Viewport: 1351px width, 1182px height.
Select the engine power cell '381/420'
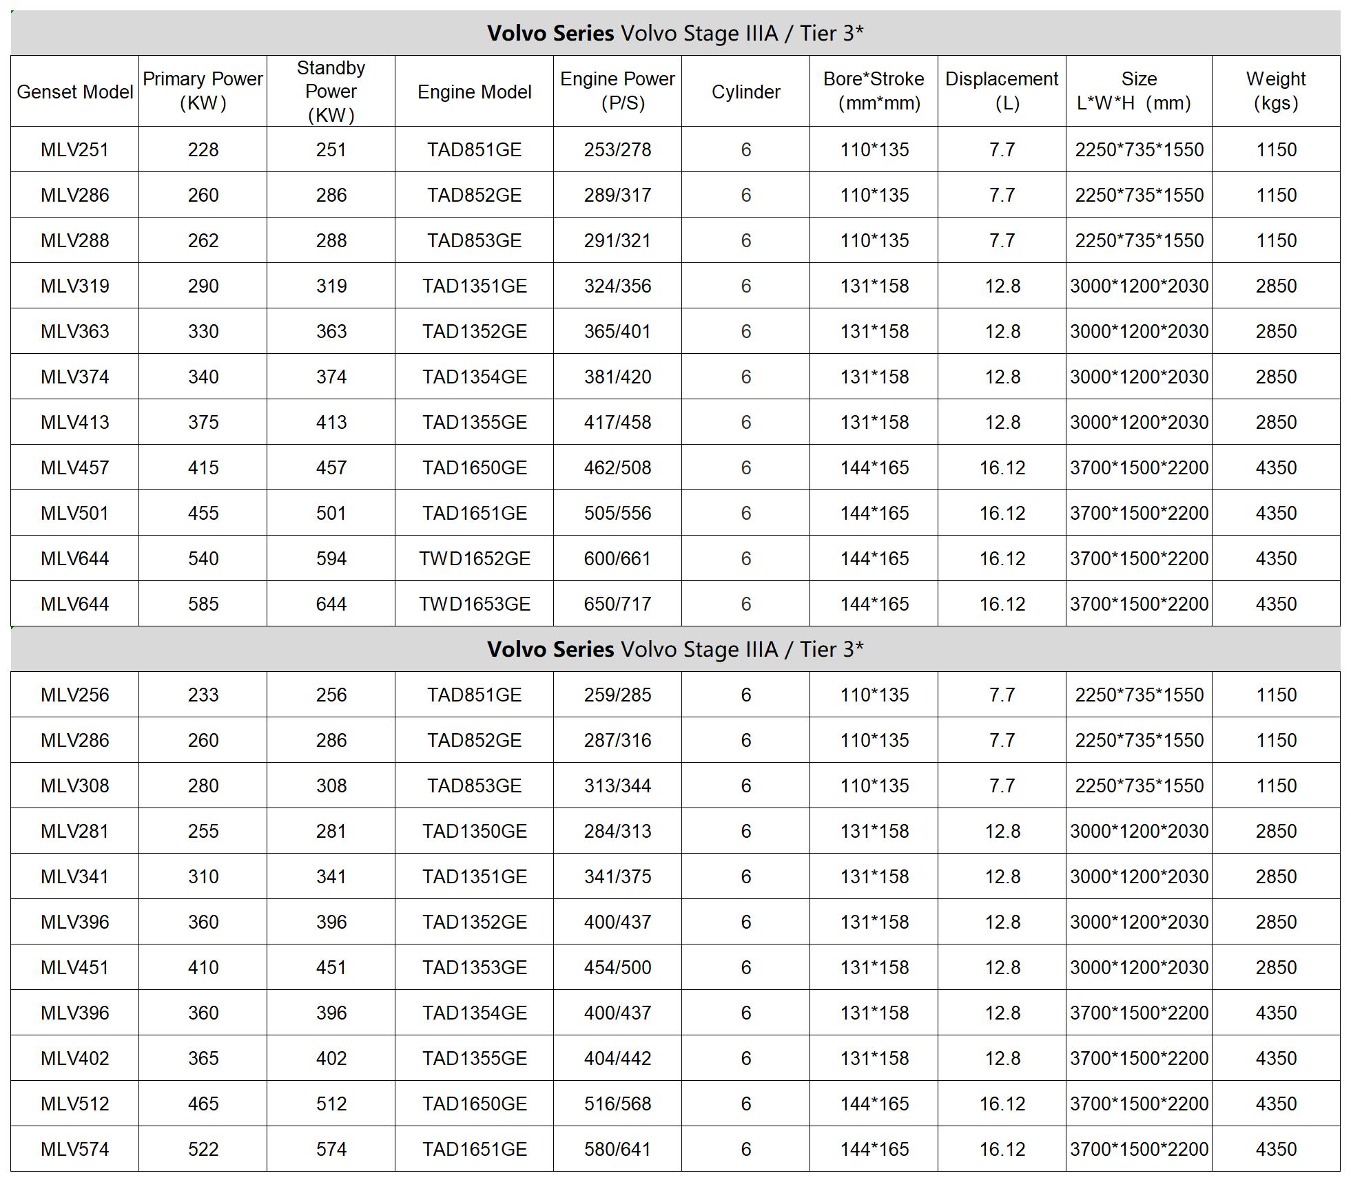pyautogui.click(x=617, y=377)
